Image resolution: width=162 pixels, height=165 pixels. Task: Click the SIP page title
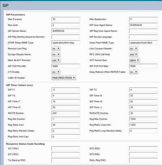(x=6, y=6)
